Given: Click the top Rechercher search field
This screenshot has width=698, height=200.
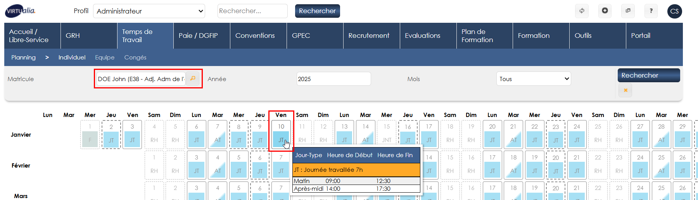Looking at the screenshot, I should click(252, 11).
